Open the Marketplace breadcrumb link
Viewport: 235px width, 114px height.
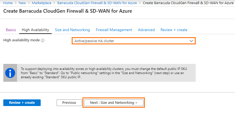tap(42, 3)
